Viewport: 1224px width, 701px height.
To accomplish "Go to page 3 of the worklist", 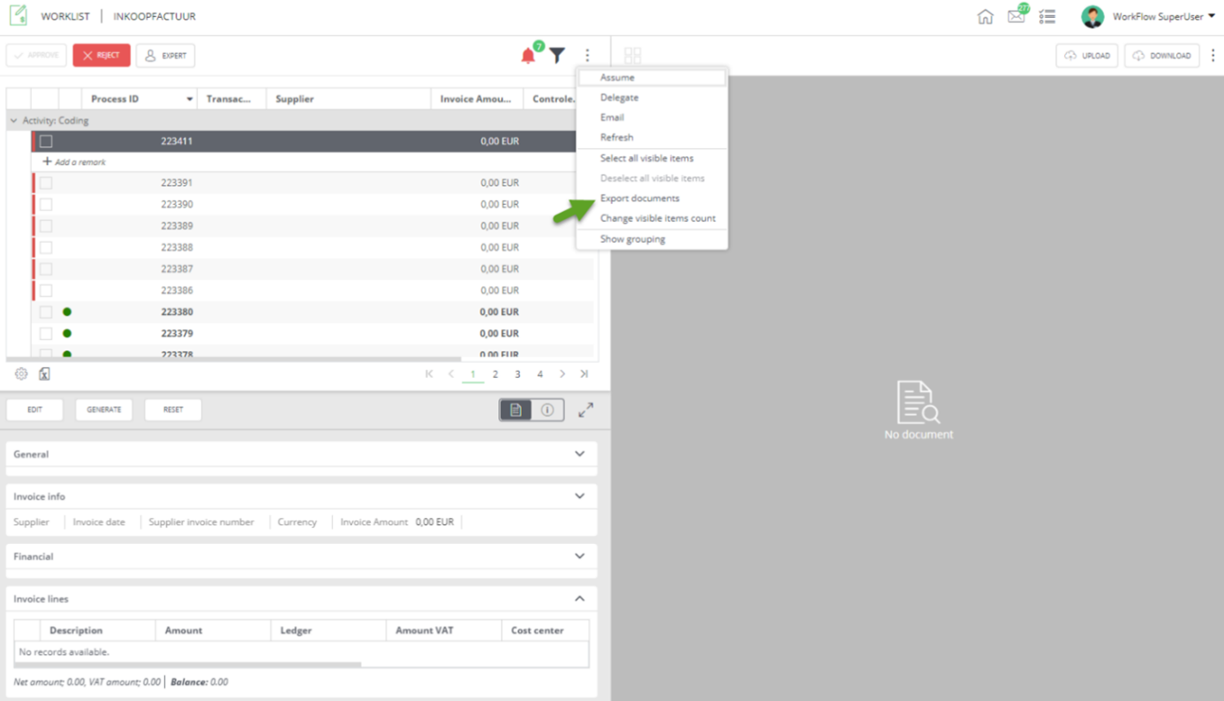I will click(x=518, y=374).
